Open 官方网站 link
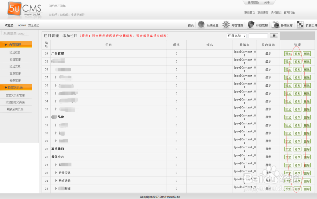The width and height of the screenshot is (317, 199). 289,13
